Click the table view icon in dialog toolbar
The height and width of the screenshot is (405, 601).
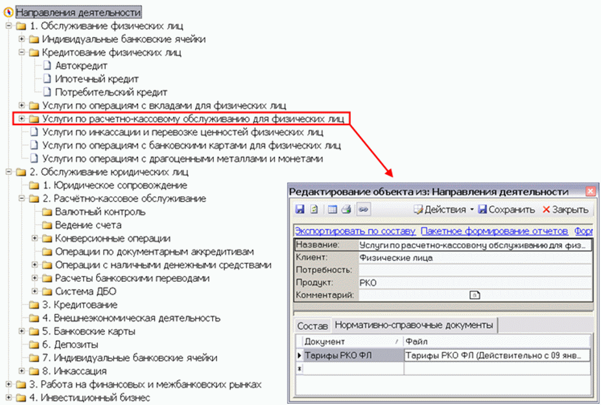[x=333, y=210]
